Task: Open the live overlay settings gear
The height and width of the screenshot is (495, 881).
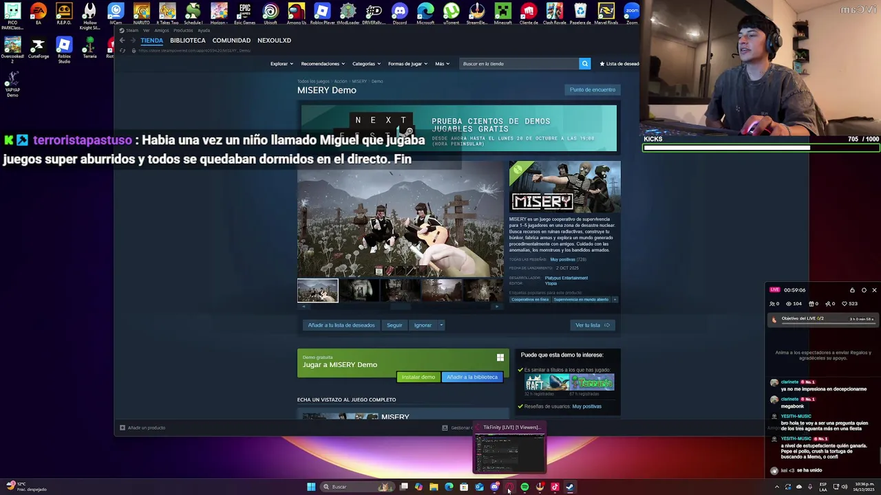Action: pos(864,290)
